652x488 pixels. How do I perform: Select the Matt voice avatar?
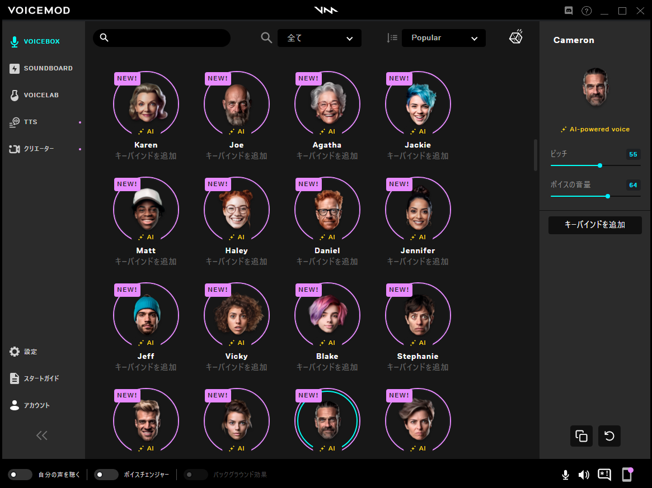146,209
